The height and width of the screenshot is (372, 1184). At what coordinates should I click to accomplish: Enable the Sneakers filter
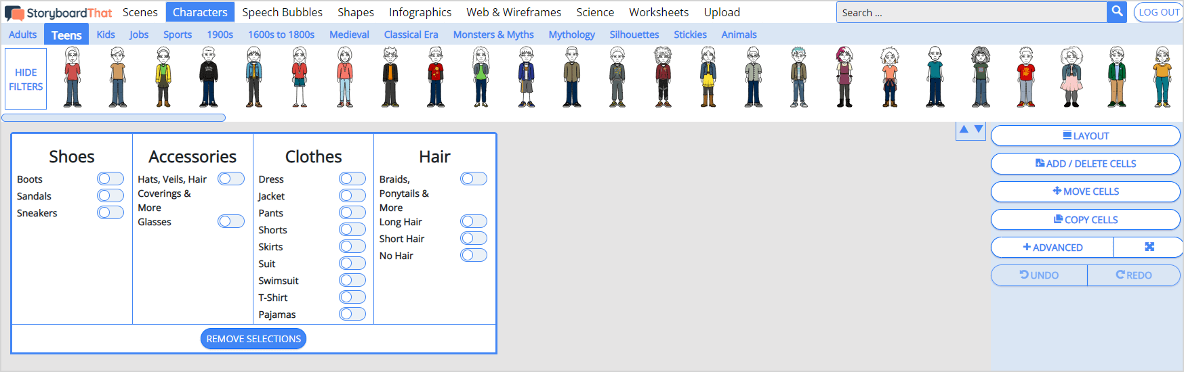pyautogui.click(x=110, y=212)
